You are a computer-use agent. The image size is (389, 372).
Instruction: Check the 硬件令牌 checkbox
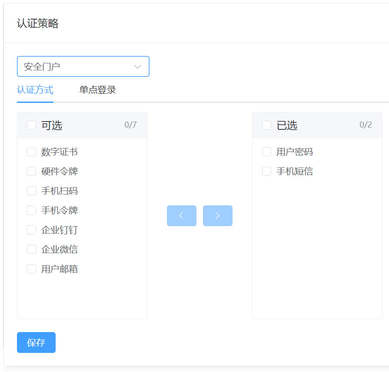pos(31,171)
